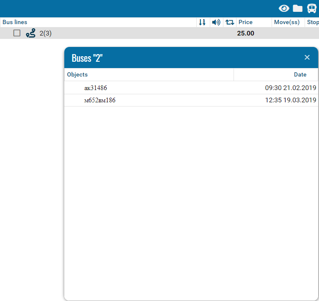Image resolution: width=319 pixels, height=301 pixels.
Task: Open the folder icon in top bar
Action: point(298,8)
